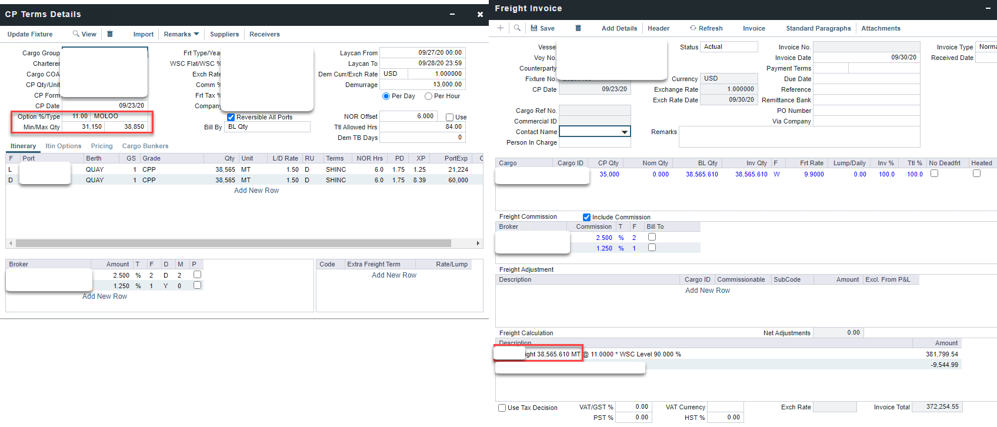The width and height of the screenshot is (997, 427).
Task: Click the magnifier search icon in Freight Invoice
Action: coord(517,28)
